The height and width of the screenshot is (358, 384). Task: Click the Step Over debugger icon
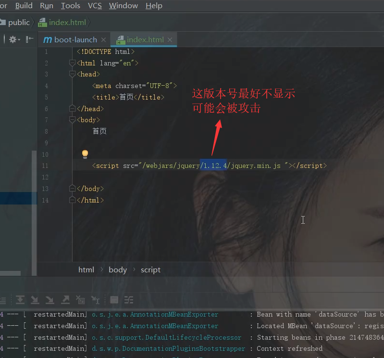click(x=20, y=300)
